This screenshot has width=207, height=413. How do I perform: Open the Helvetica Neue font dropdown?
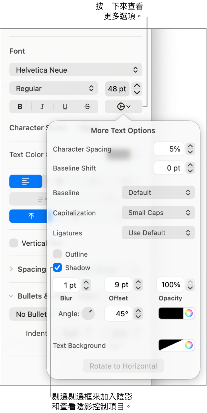click(76, 70)
